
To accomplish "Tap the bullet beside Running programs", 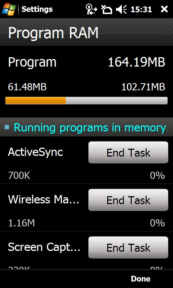I will pyautogui.click(x=7, y=127).
